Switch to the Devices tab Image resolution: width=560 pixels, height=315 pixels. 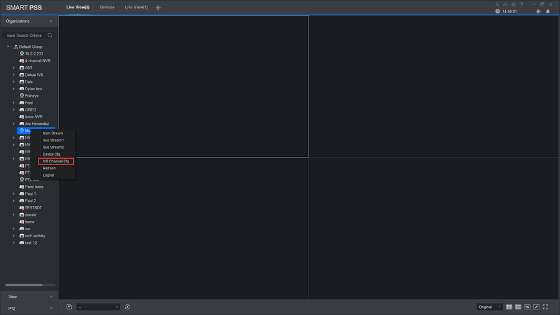pyautogui.click(x=107, y=7)
